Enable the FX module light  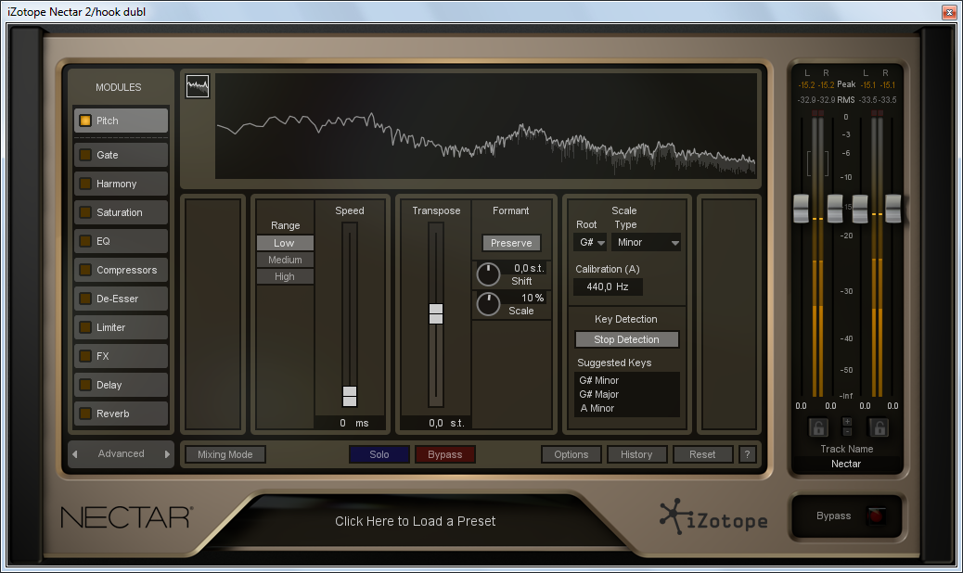85,356
